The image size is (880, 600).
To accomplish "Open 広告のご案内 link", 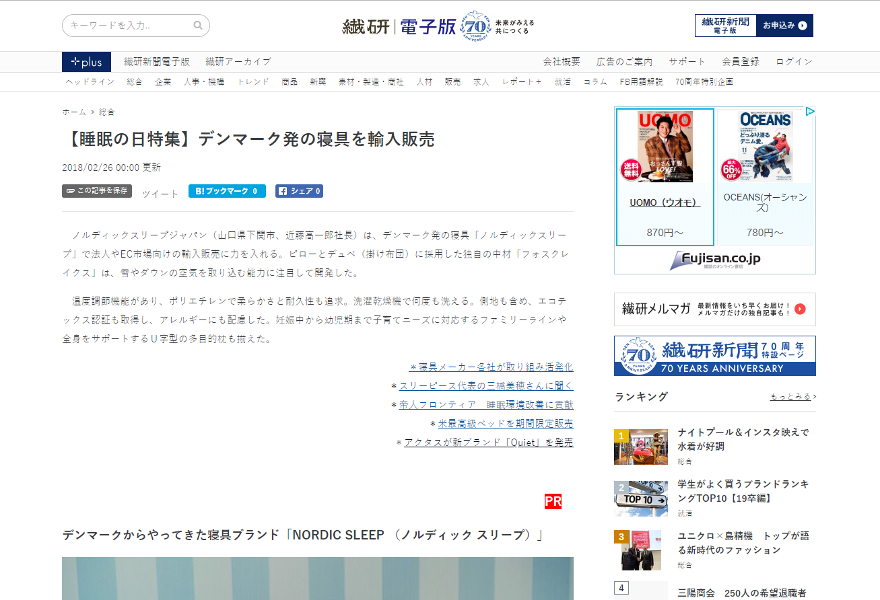I will (x=624, y=62).
